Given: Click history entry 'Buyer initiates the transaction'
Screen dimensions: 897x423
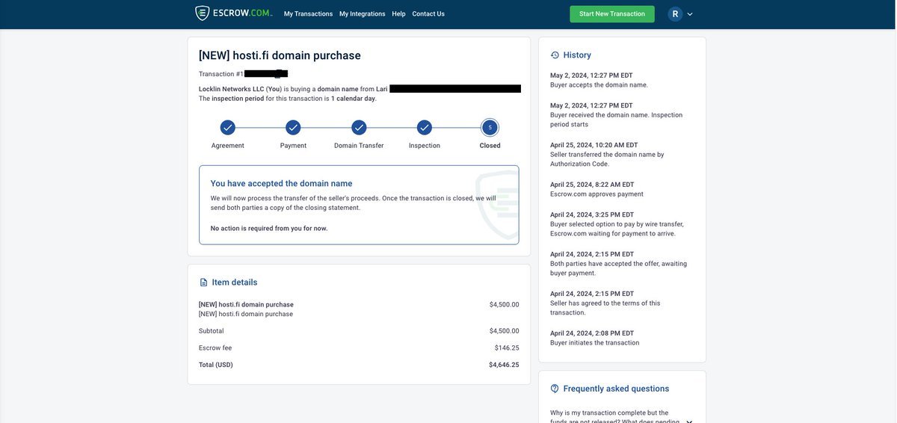Looking at the screenshot, I should pyautogui.click(x=595, y=343).
